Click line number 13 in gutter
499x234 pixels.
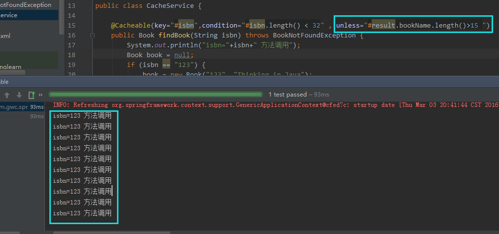72,6
